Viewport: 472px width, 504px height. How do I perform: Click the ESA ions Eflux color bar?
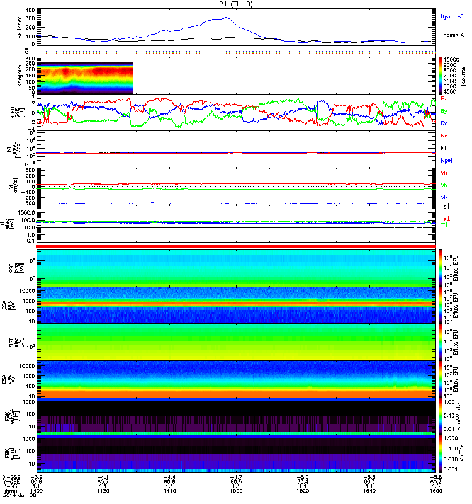point(441,305)
